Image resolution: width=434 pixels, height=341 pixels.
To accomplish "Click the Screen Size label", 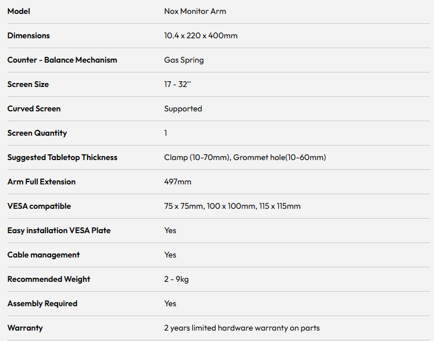I will (x=28, y=84).
